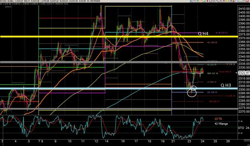Click date label 5 on time axis
This screenshot has height=146, width=250.
29,141
